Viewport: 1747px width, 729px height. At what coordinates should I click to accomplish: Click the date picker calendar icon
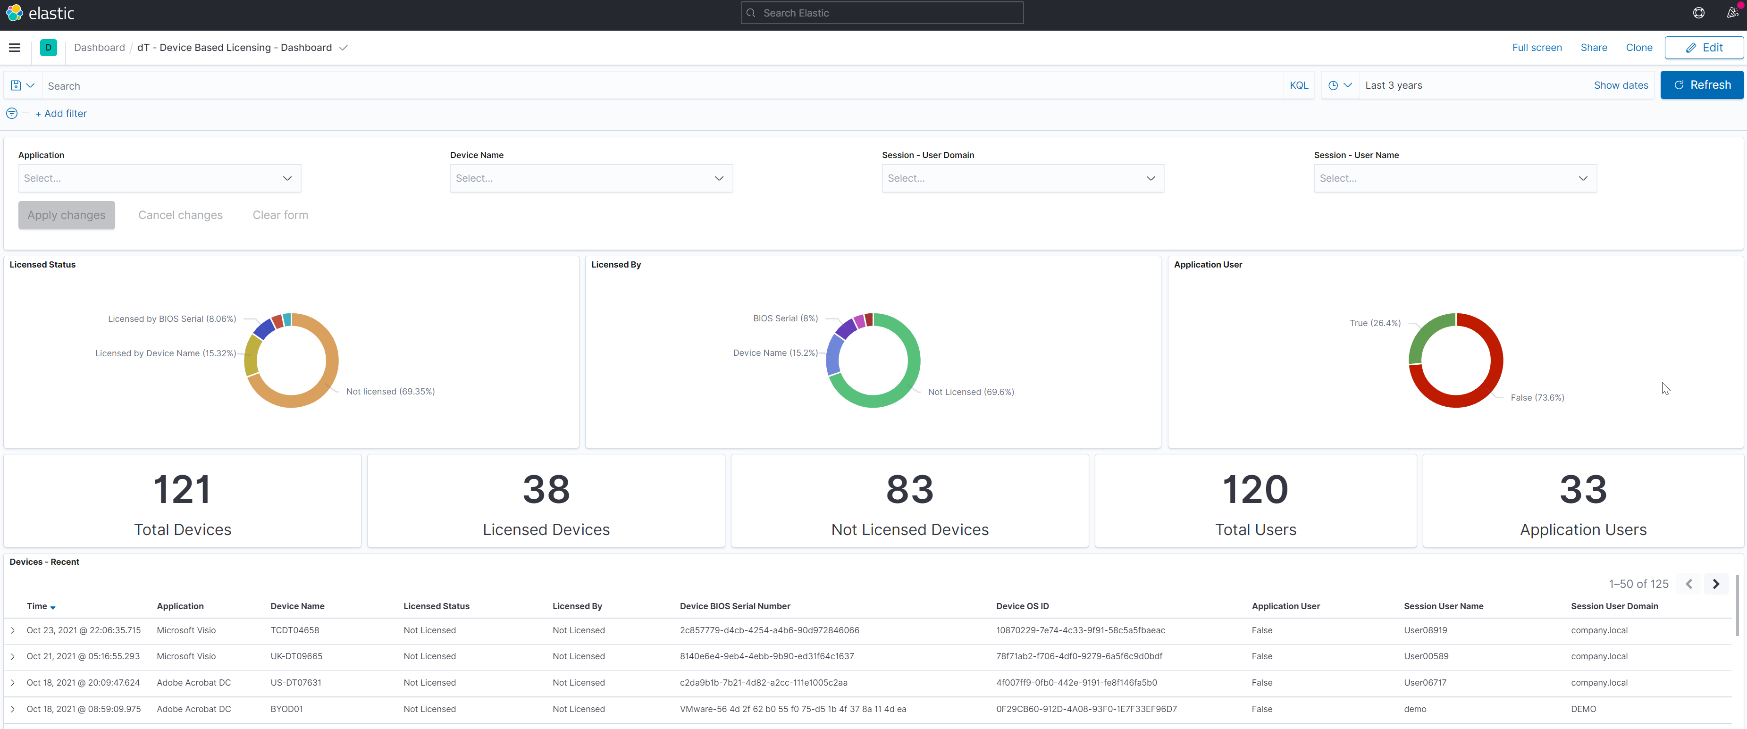coord(1334,85)
